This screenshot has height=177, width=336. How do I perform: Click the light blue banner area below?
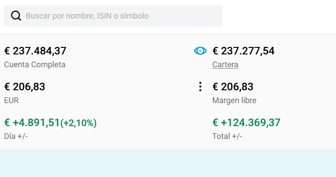168,164
